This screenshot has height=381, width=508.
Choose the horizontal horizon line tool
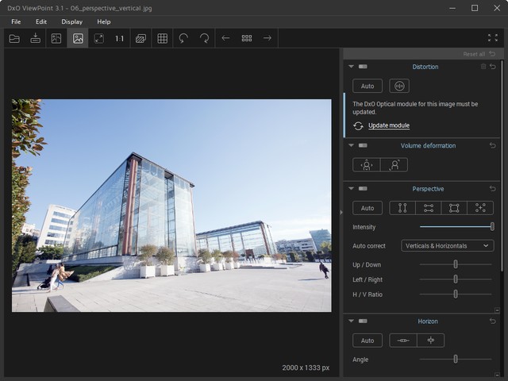pyautogui.click(x=403, y=341)
